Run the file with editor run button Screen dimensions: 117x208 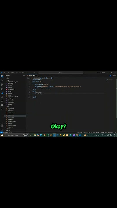pyautogui.click(x=110, y=76)
